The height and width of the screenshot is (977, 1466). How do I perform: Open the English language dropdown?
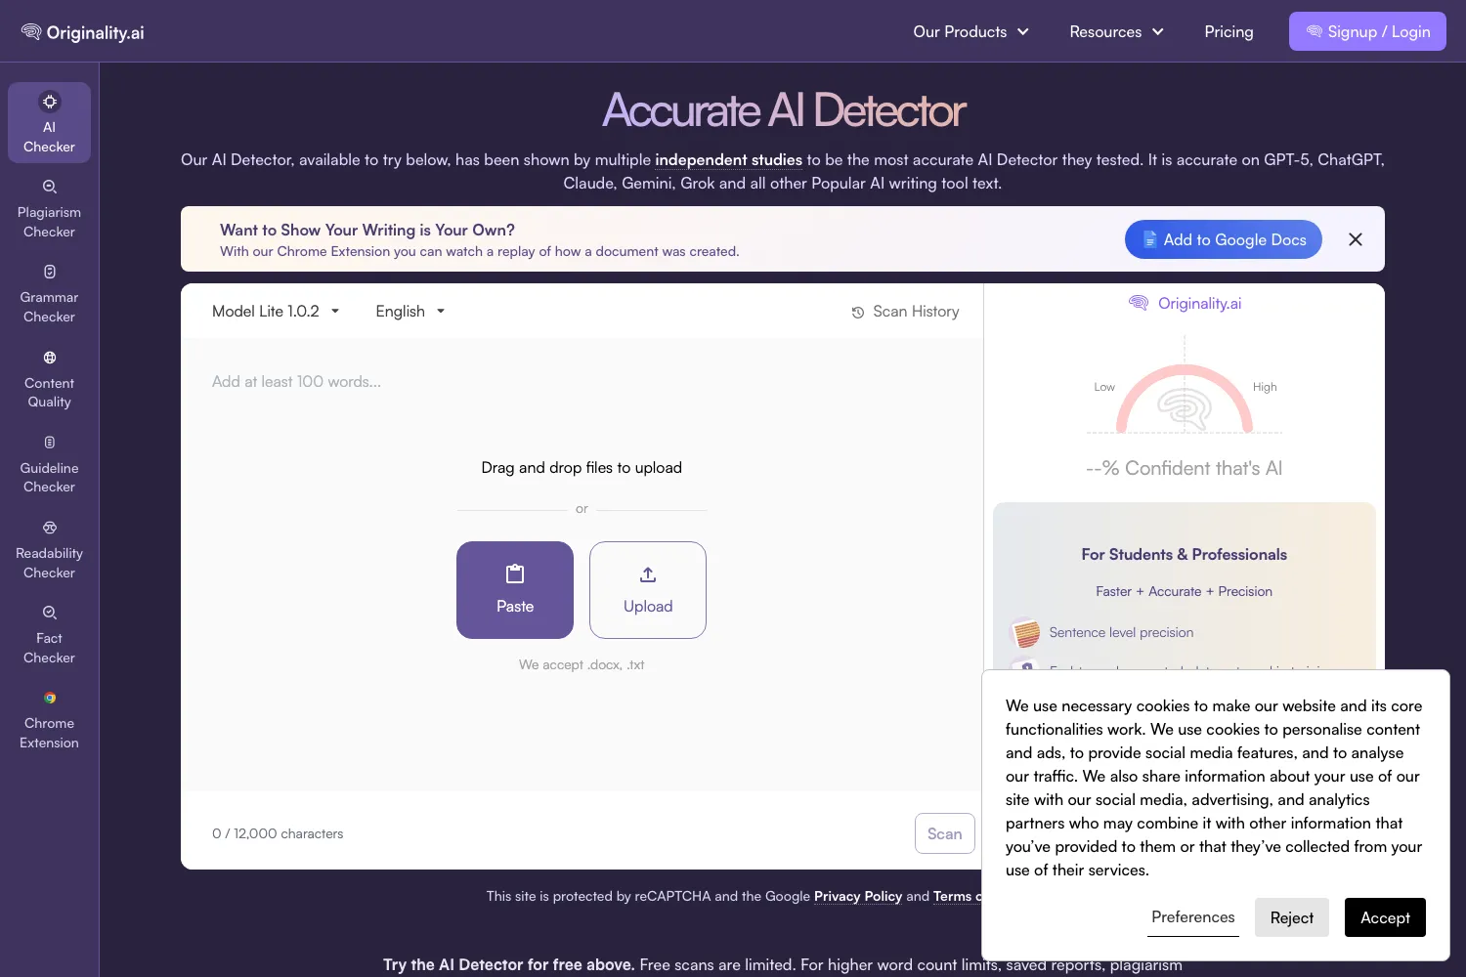(x=410, y=311)
